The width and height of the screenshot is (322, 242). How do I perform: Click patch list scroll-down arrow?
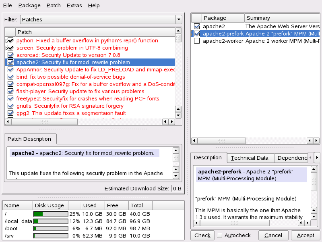tap(178, 115)
